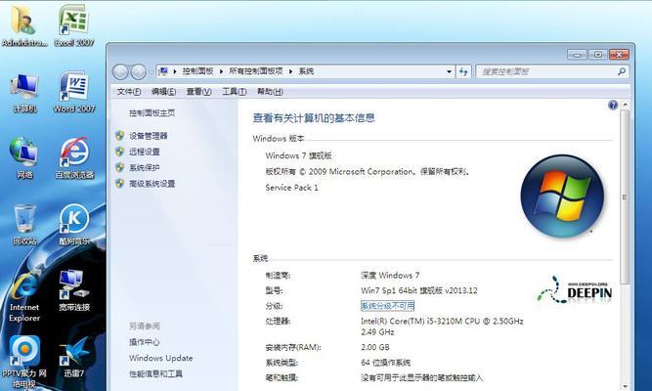Image resolution: width=652 pixels, height=391 pixels.
Task: Expand the arrow after 控制面板 breadcrumb
Action: point(221,71)
